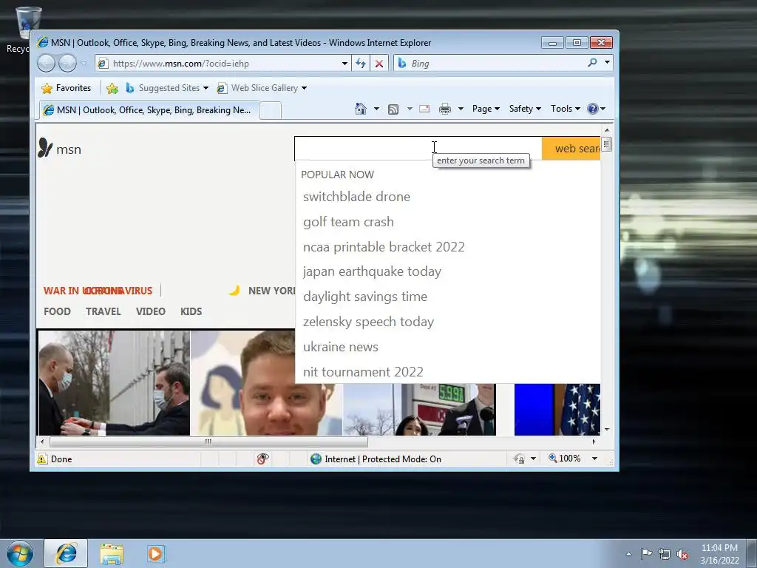757x568 pixels.
Task: Click the Help question mark icon
Action: pos(593,109)
